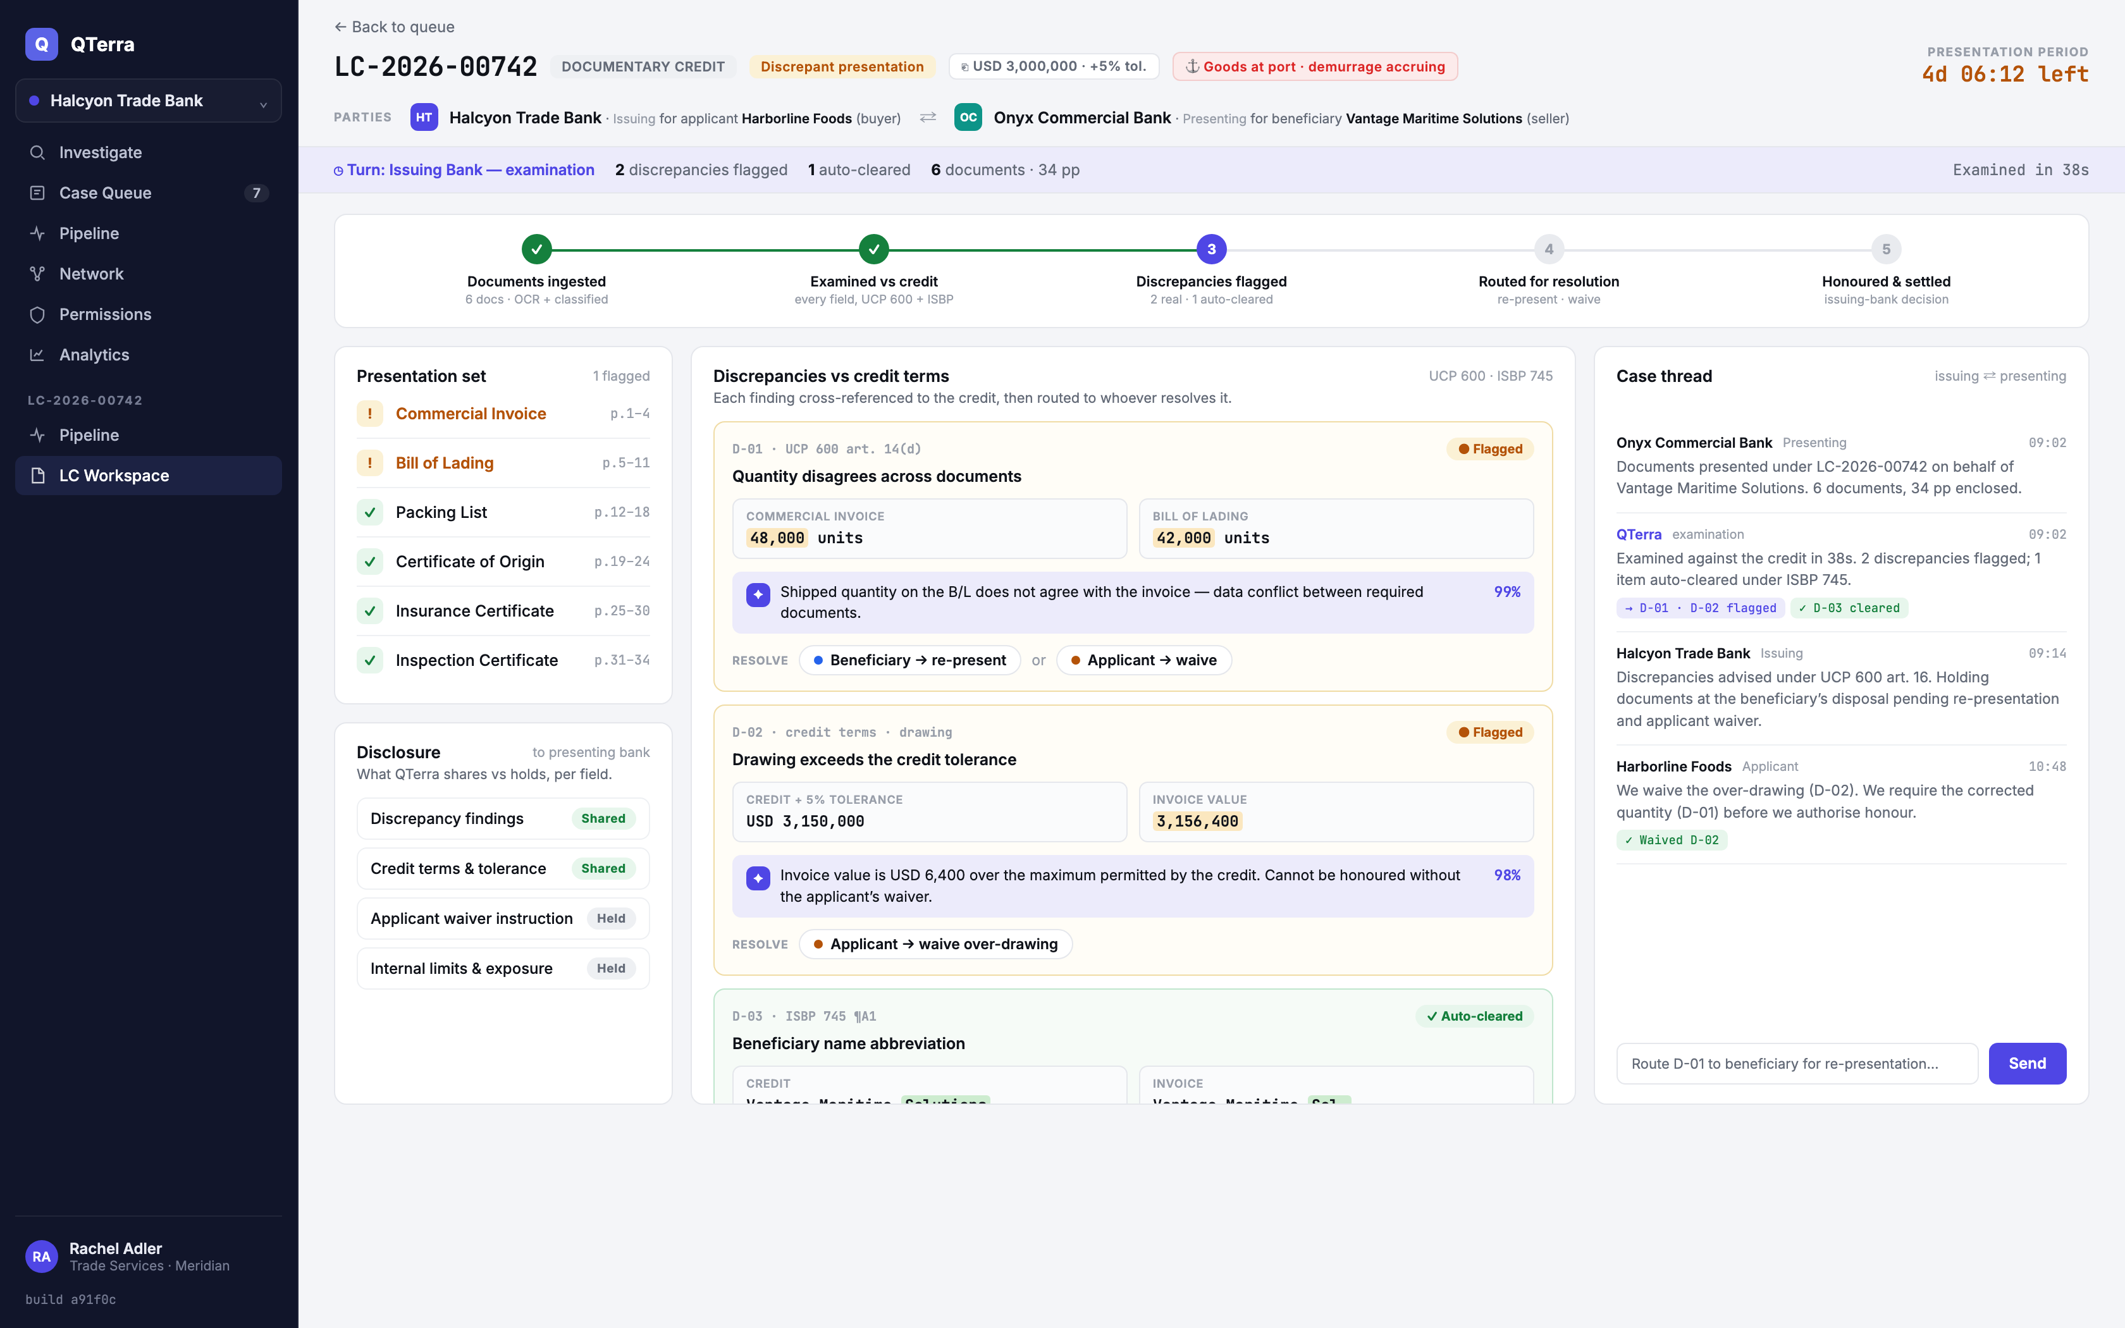Open the Packing List document
The width and height of the screenshot is (2125, 1328).
pyautogui.click(x=503, y=512)
